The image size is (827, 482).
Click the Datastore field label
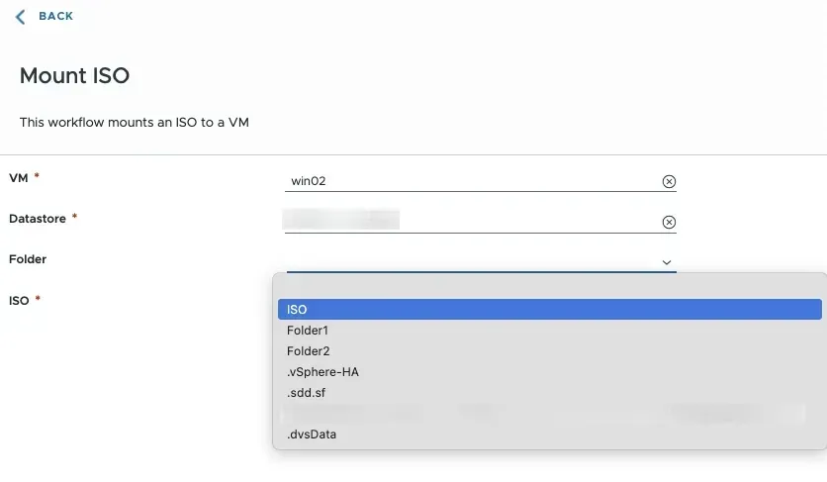tap(38, 218)
